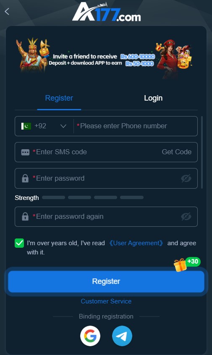Switch to the Login tab
Screen dimensions: 212x355
click(x=153, y=98)
